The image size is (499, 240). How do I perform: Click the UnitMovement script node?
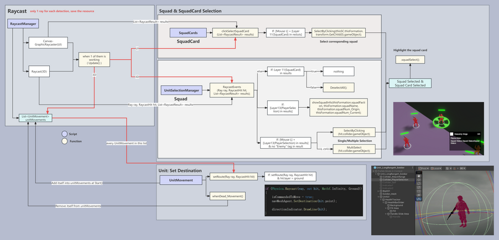coord(181,180)
